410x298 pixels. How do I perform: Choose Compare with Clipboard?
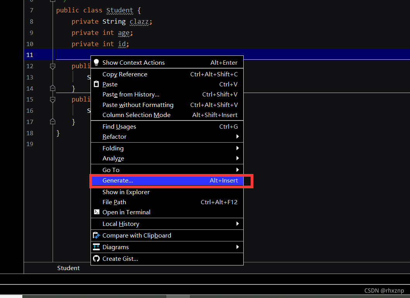pos(167,235)
